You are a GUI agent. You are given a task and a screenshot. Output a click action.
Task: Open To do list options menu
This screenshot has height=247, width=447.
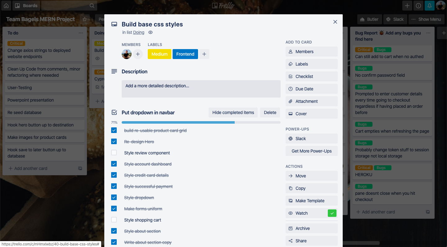(81, 33)
